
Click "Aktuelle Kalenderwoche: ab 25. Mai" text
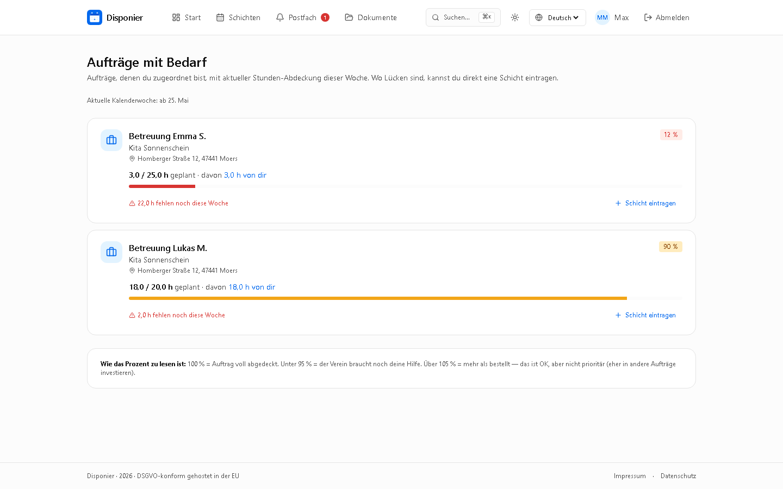138,101
